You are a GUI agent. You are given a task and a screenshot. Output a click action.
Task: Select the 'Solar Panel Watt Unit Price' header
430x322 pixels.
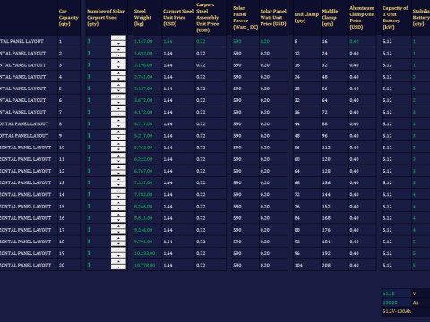tap(273, 17)
